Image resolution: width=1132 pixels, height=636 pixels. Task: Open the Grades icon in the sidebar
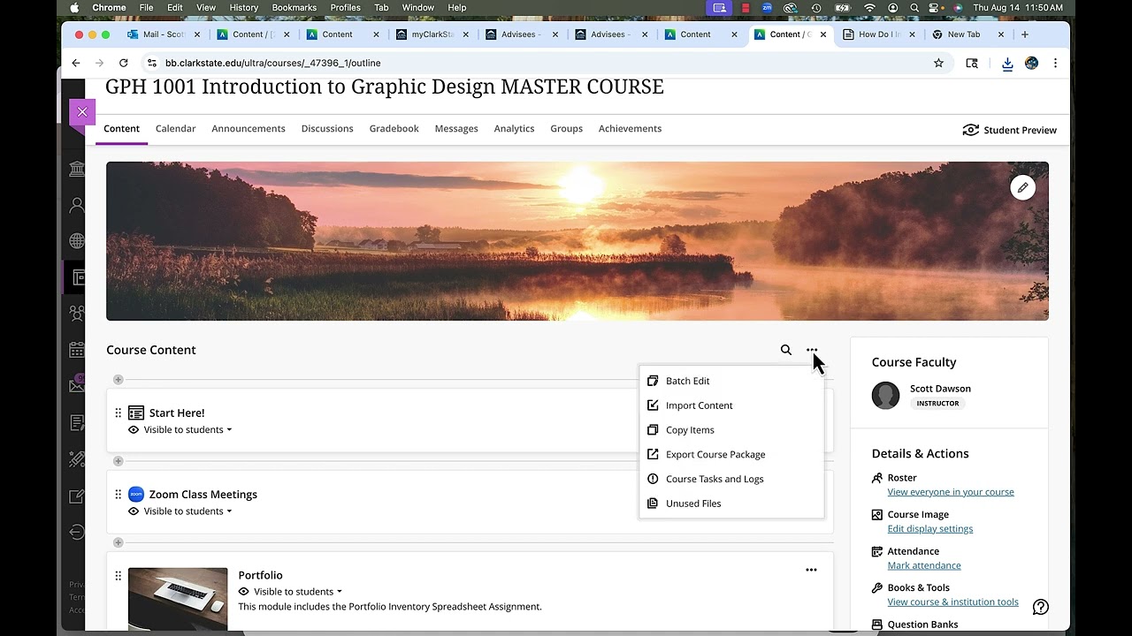pos(77,423)
